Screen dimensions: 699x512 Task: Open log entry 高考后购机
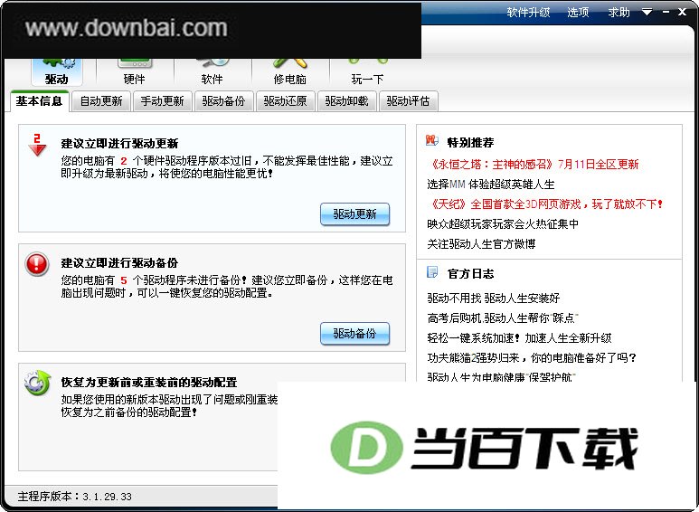(503, 318)
